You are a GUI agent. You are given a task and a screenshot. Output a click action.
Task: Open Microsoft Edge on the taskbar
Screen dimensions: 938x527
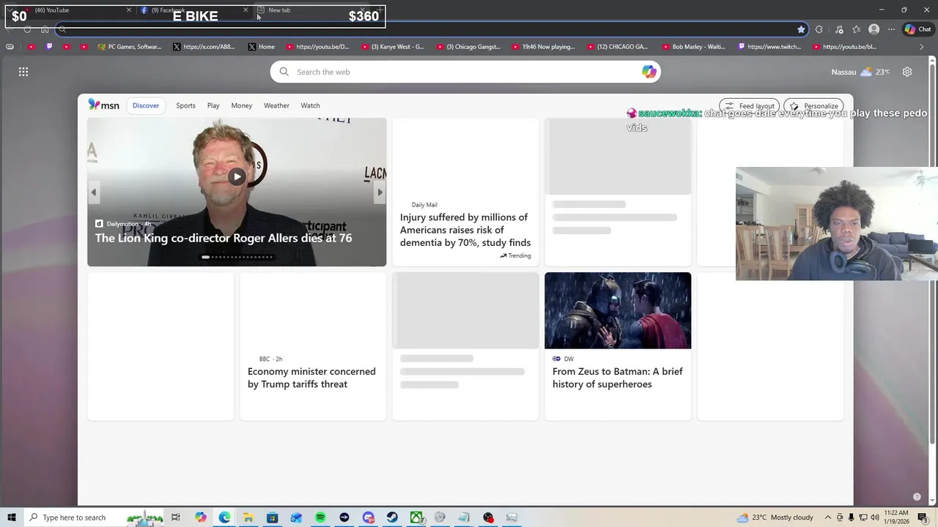click(224, 517)
